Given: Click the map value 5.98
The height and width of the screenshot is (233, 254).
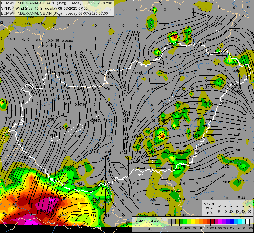Looking at the screenshot, I should click(x=51, y=120).
